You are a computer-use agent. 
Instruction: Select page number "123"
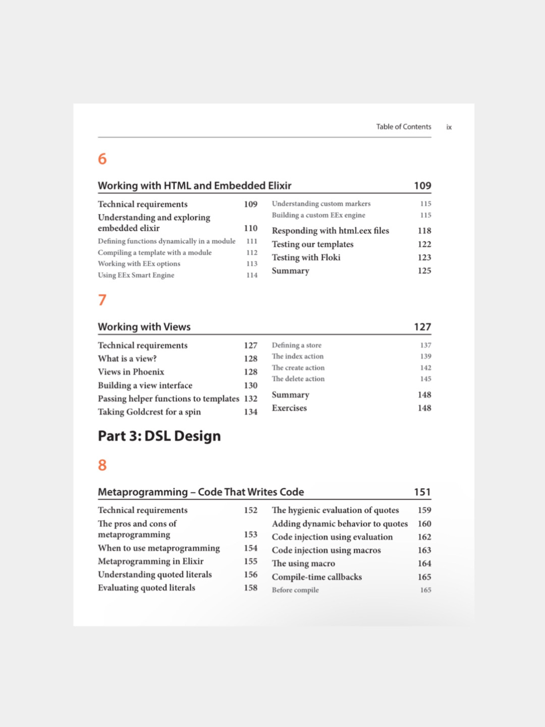point(424,257)
